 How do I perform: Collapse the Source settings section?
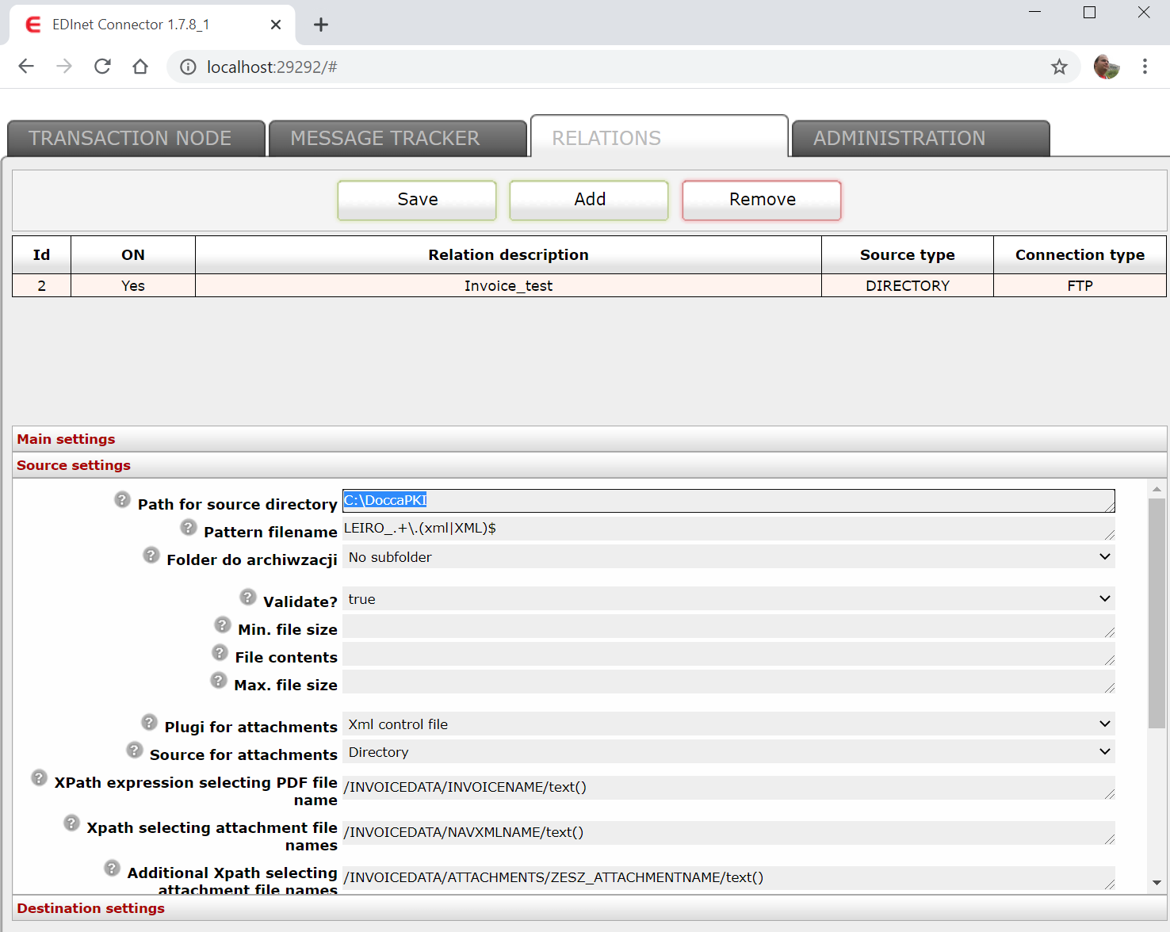pyautogui.click(x=590, y=465)
